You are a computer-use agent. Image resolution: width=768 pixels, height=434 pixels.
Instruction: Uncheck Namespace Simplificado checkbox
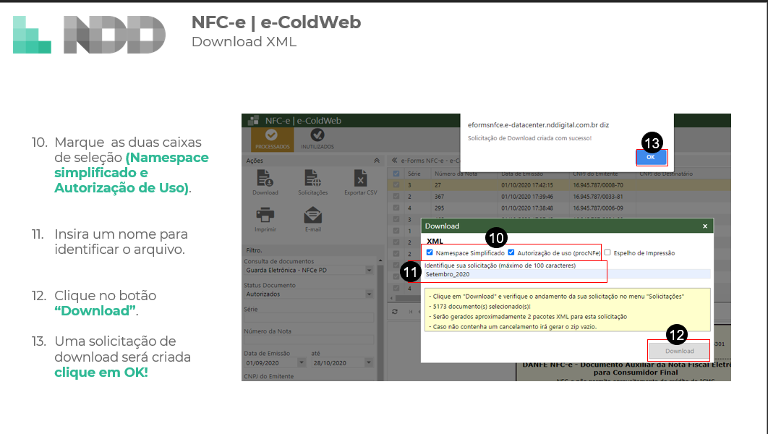[x=430, y=252]
